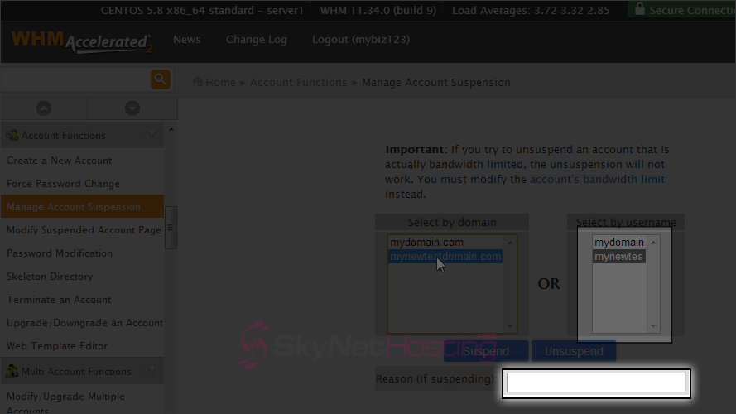
Task: Click the Secure Connection lock icon
Action: point(639,9)
